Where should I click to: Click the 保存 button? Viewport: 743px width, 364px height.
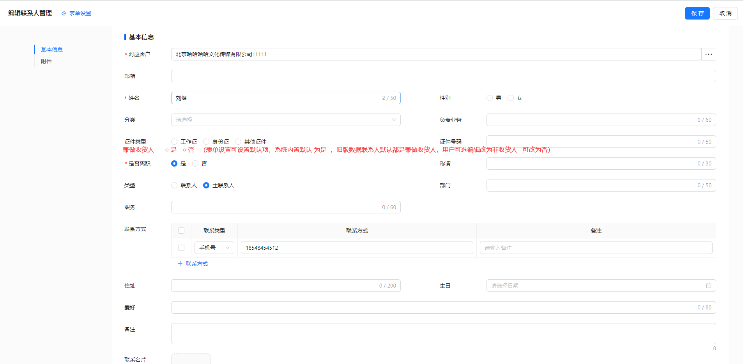tap(697, 13)
